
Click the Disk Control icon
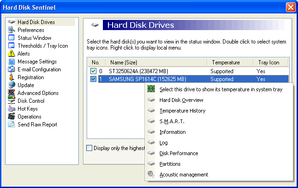[x=12, y=100]
